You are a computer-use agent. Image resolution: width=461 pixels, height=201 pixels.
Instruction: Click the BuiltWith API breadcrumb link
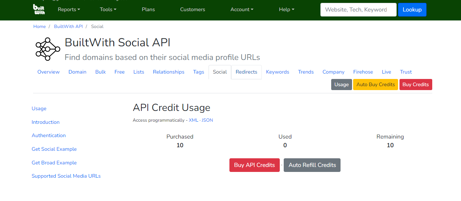coord(68,27)
